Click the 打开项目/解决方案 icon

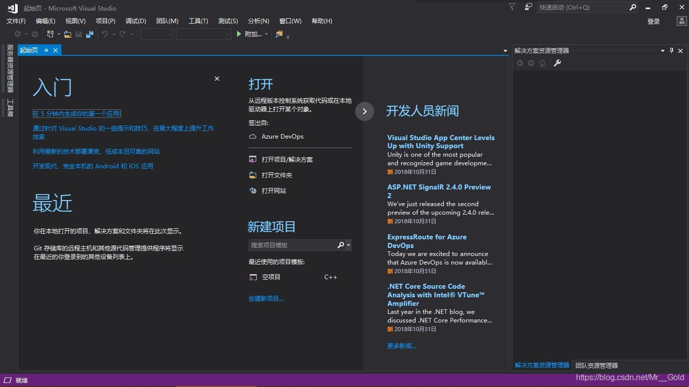(253, 159)
